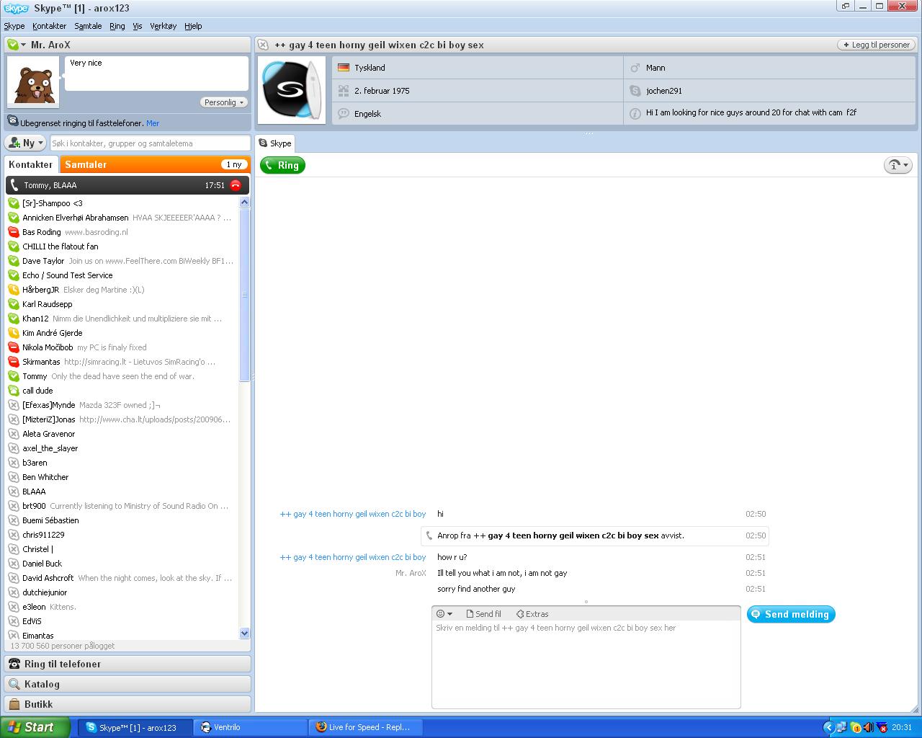
Task: Click the Send melding button
Action: (791, 614)
